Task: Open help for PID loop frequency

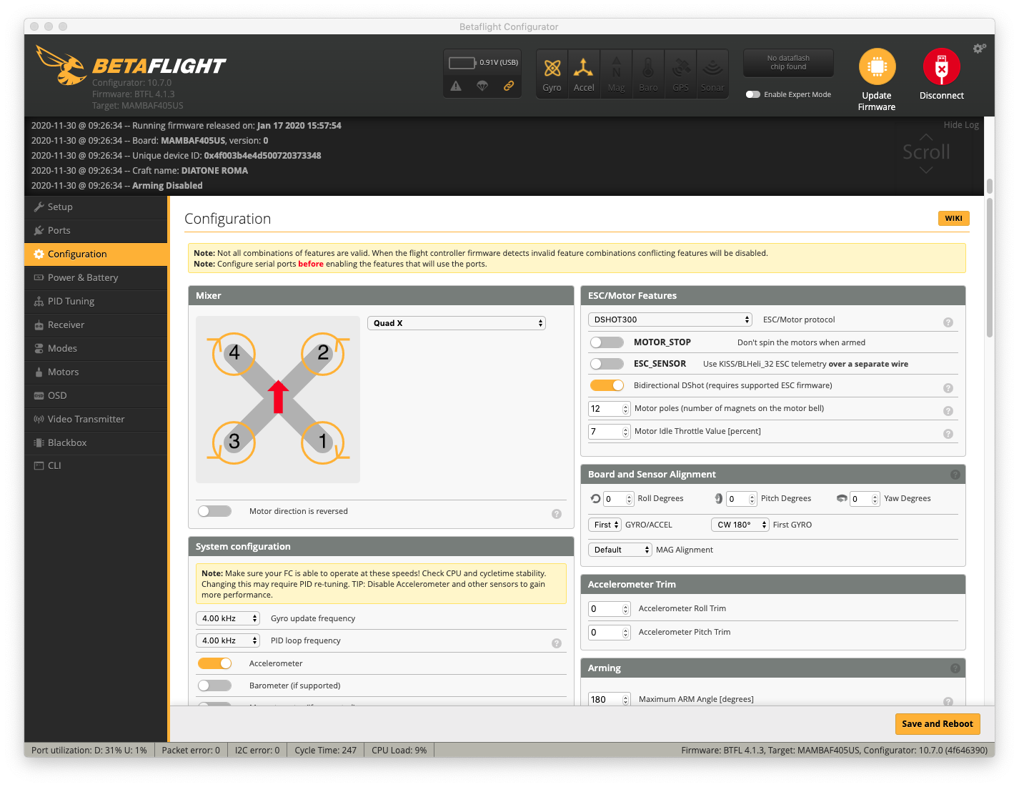Action: click(557, 643)
